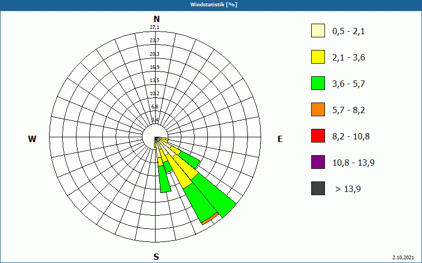Click the red 8,2 - 10,8 legend swatch
The height and width of the screenshot is (263, 422).
[318, 136]
